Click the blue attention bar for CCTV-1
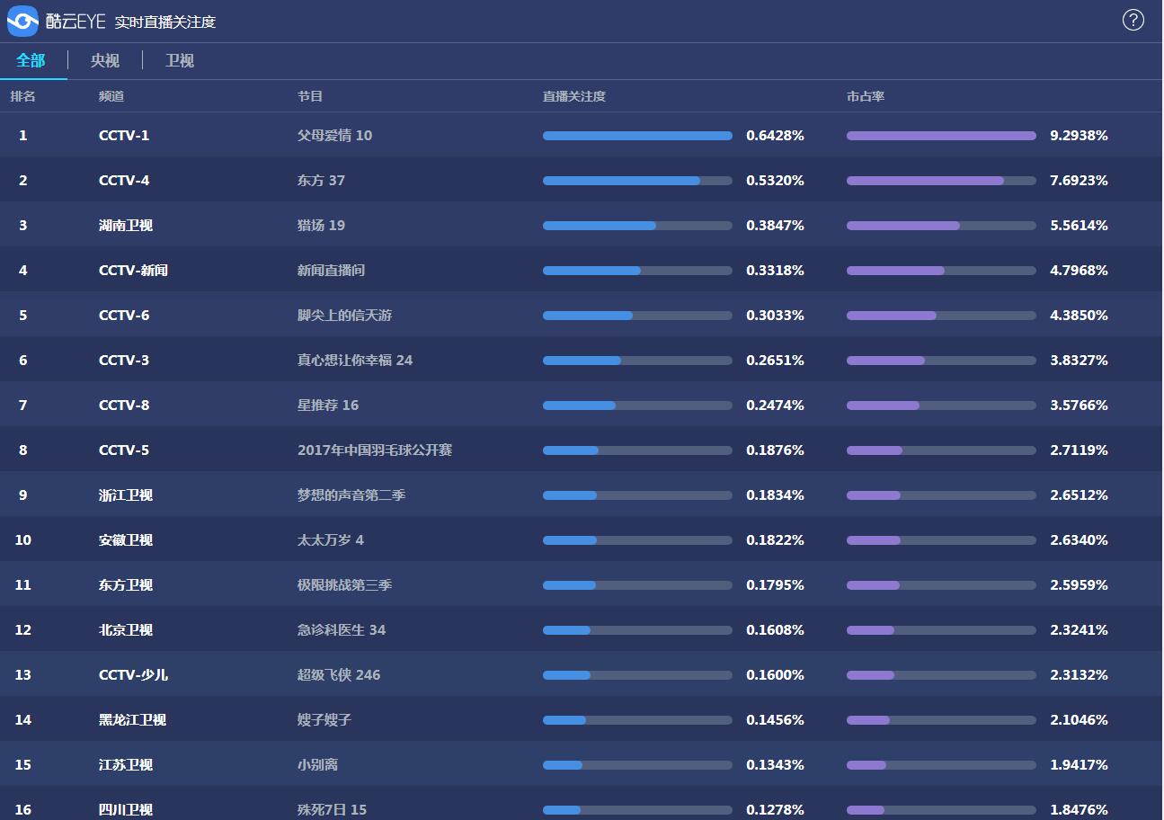The image size is (1164, 820). click(x=637, y=136)
